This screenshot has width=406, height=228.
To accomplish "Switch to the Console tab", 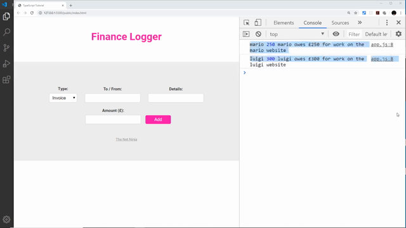I will [x=313, y=23].
